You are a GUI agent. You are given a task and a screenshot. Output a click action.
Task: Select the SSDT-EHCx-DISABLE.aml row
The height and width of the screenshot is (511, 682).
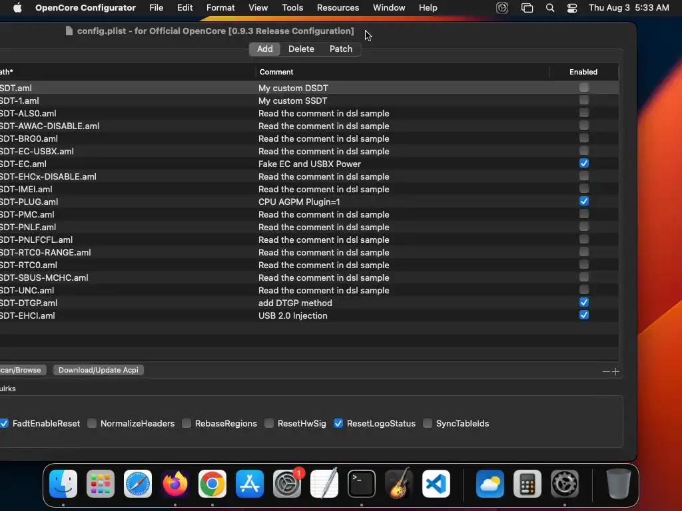(309, 176)
